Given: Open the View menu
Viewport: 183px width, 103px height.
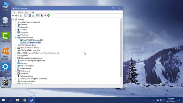Looking at the screenshot, I should tap(27, 12).
